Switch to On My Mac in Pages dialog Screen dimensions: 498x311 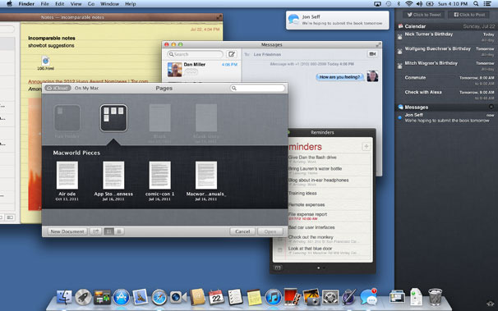[86, 88]
